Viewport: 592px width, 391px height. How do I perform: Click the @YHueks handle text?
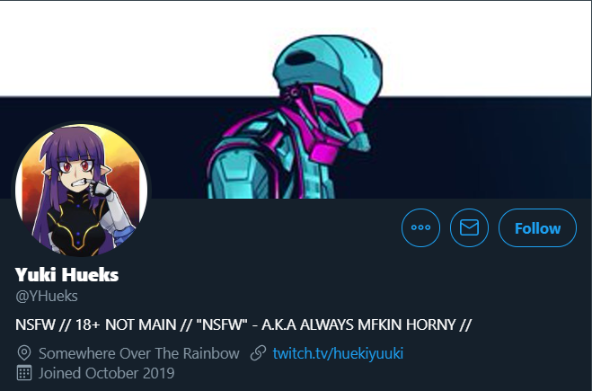click(47, 297)
